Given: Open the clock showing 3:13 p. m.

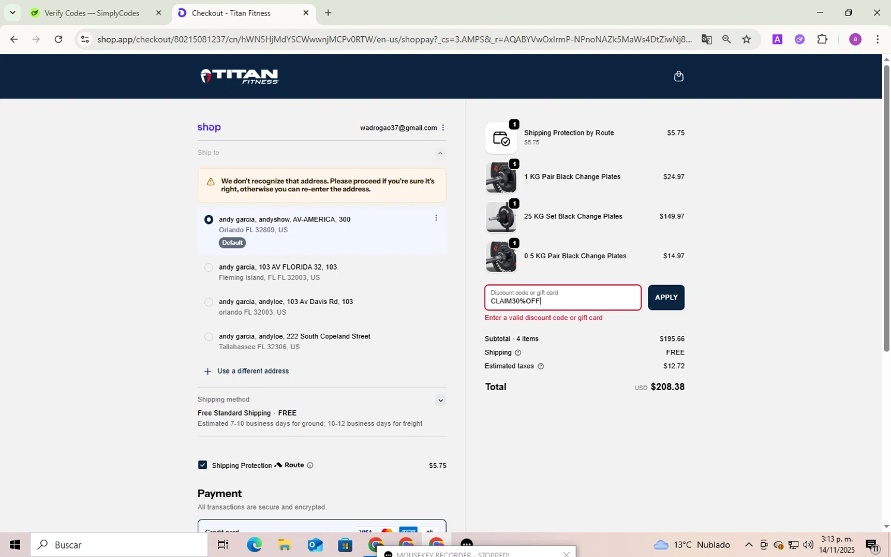Looking at the screenshot, I should (836, 545).
